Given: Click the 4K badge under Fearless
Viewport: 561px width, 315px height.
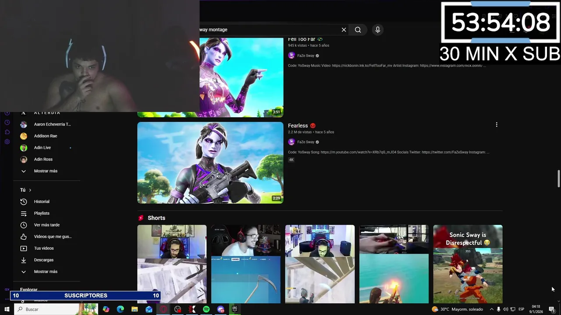Looking at the screenshot, I should [291, 160].
